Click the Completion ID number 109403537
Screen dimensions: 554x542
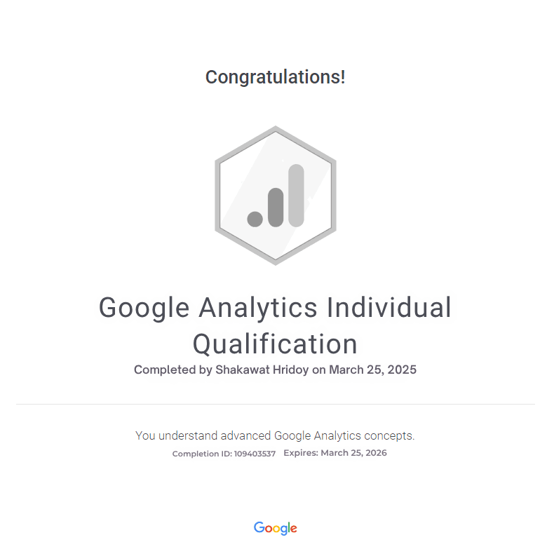tap(255, 454)
